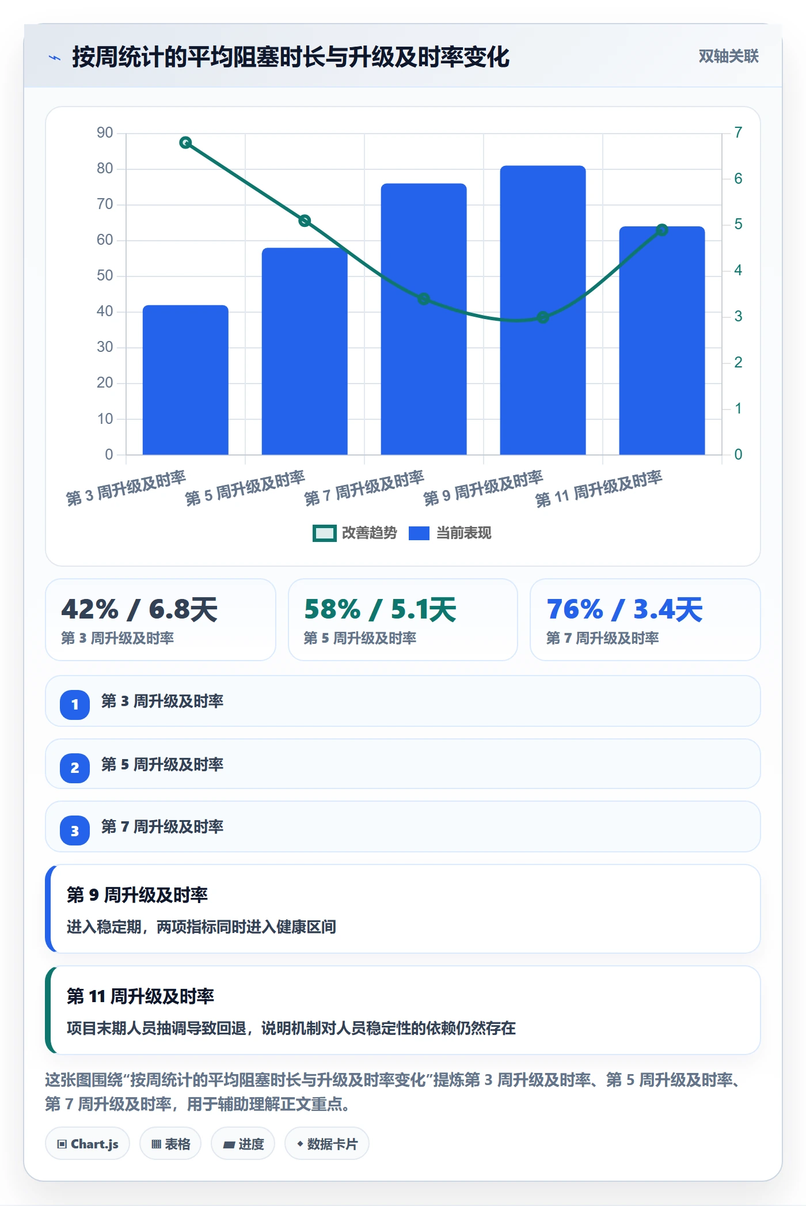Toggle the 当前表现 legend series
Viewport: 806px width, 1206px height.
coord(450,533)
